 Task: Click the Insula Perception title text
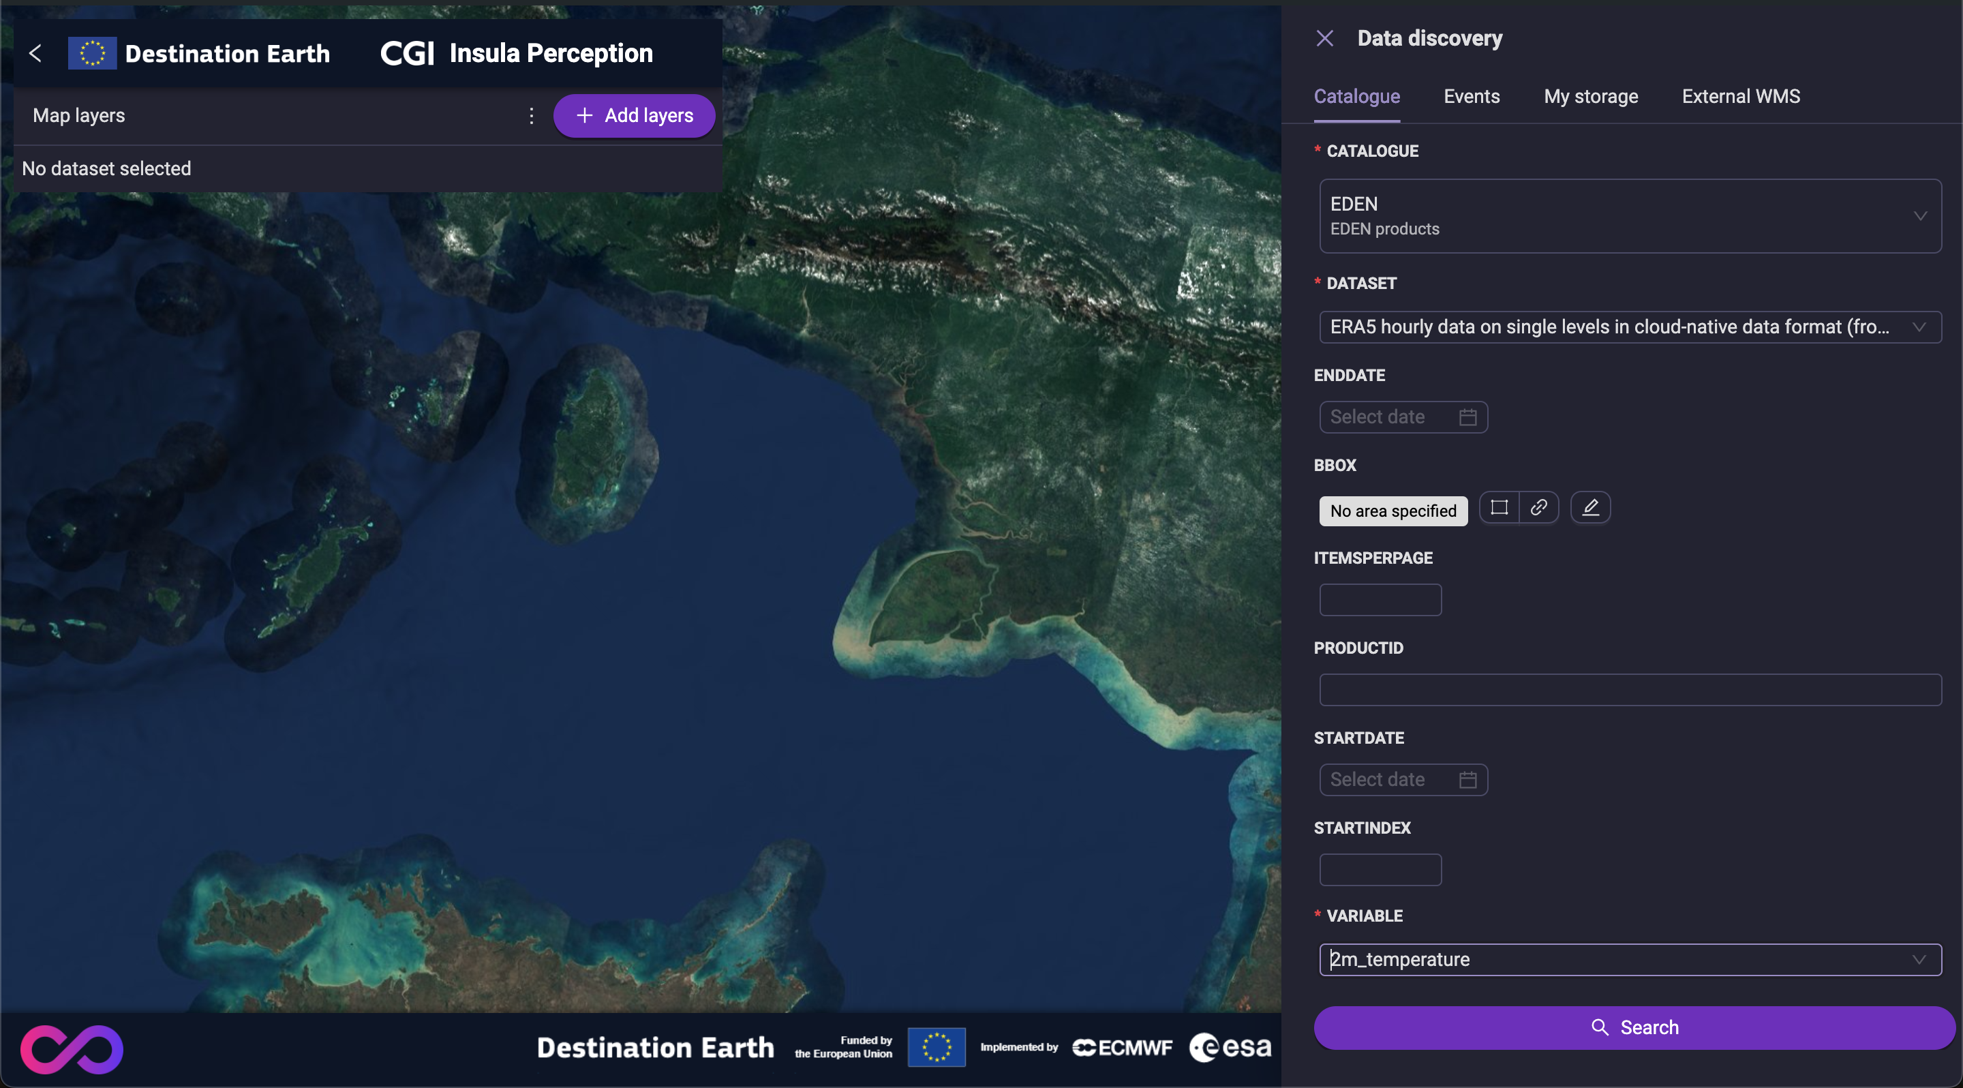(x=551, y=53)
